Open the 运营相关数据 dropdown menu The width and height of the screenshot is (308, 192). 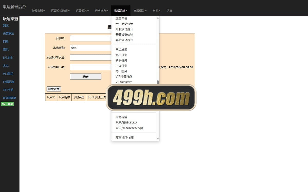tap(60, 11)
